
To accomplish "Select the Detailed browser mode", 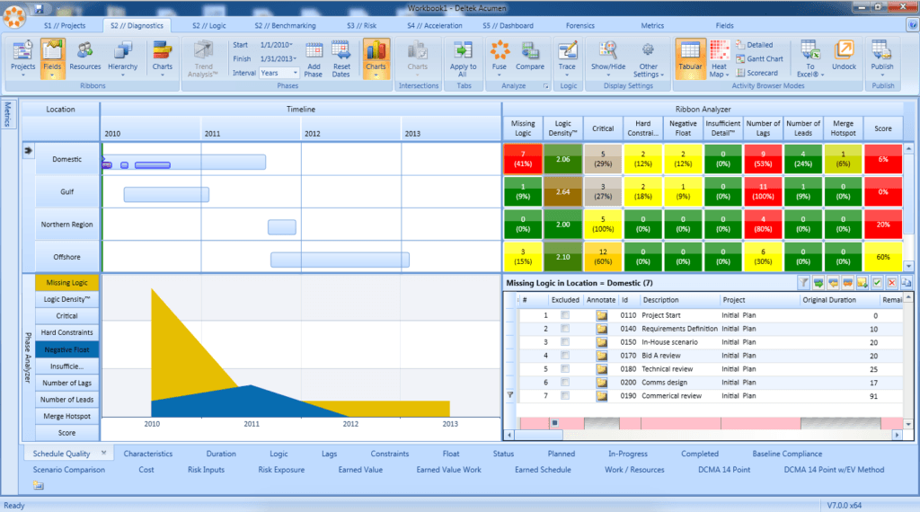I will 755,45.
